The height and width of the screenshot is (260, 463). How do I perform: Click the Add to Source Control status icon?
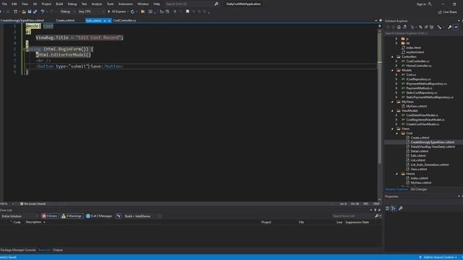coord(420,257)
